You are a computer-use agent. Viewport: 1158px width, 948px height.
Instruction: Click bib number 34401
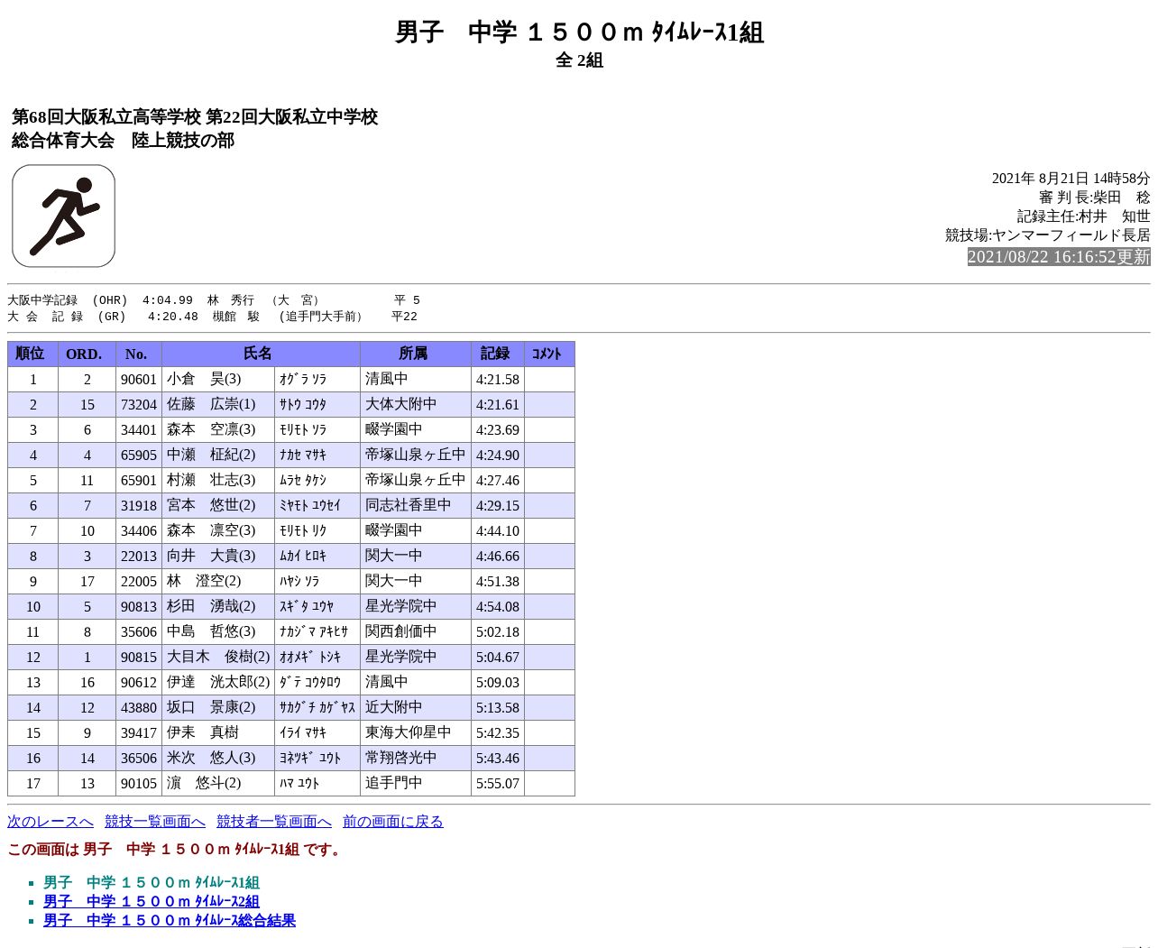tap(139, 430)
